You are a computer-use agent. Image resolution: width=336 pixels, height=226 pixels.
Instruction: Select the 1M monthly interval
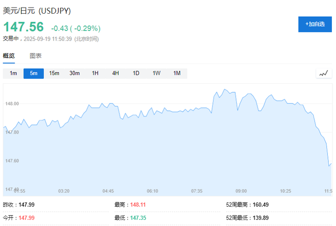(177, 74)
